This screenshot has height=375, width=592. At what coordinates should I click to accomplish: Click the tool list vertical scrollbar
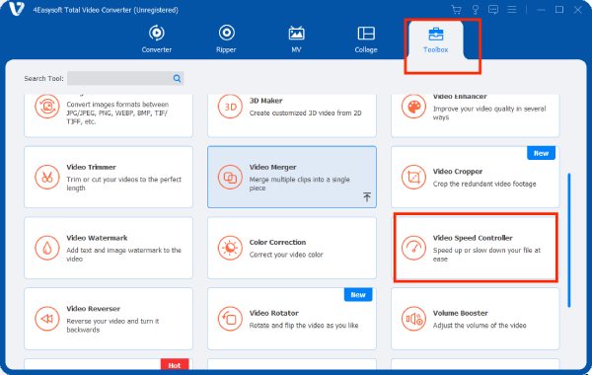pos(569,240)
